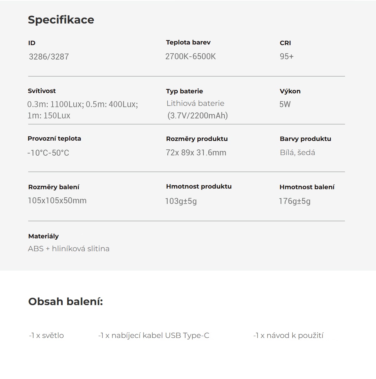Select the Lithiová baterie text
This screenshot has width=376, height=379.
click(x=196, y=103)
